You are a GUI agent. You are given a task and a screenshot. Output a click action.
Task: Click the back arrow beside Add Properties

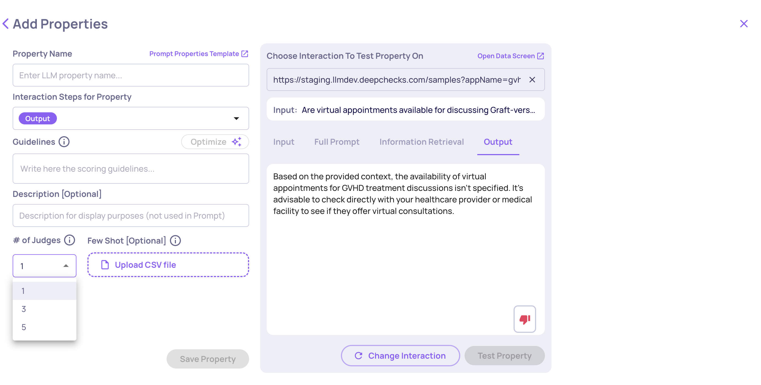[5, 24]
